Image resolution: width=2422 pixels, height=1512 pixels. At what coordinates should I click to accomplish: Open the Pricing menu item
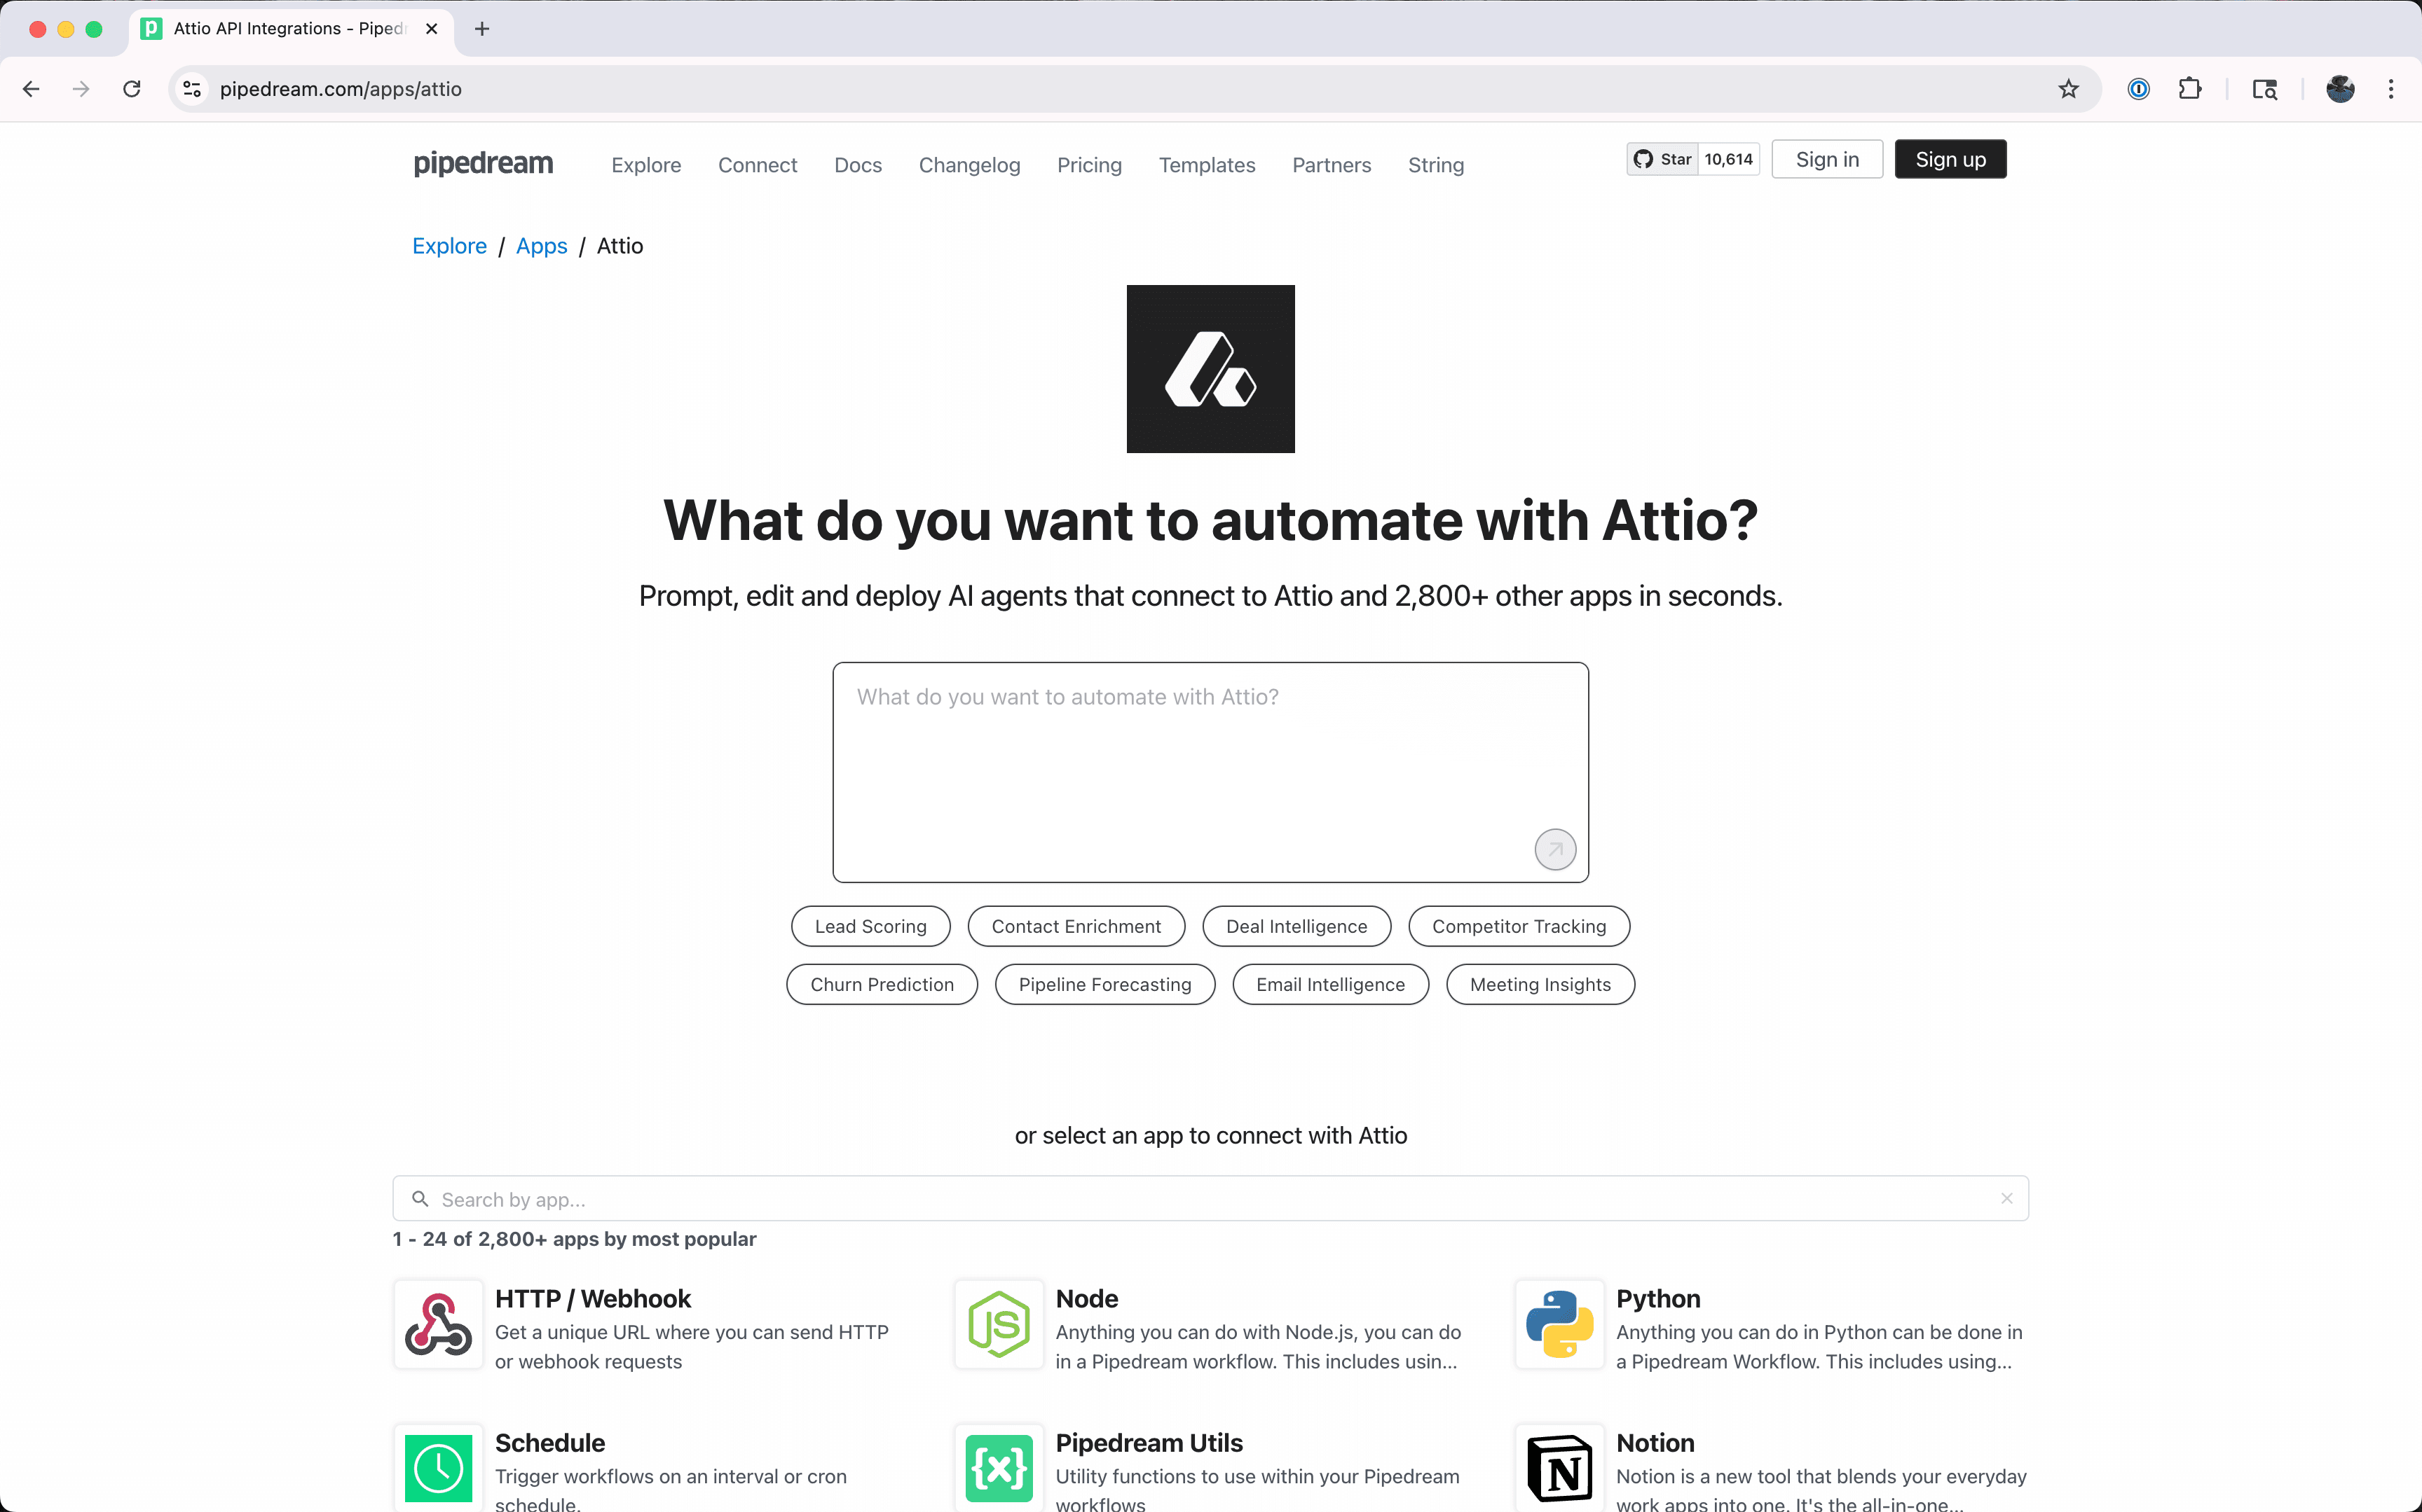1088,165
